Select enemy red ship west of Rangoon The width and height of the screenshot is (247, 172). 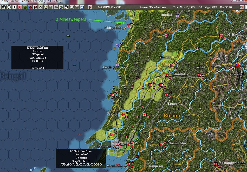click(80, 135)
